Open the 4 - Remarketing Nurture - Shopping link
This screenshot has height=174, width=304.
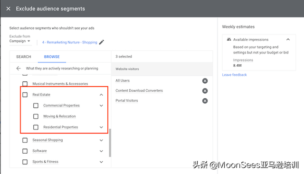pyautogui.click(x=70, y=42)
